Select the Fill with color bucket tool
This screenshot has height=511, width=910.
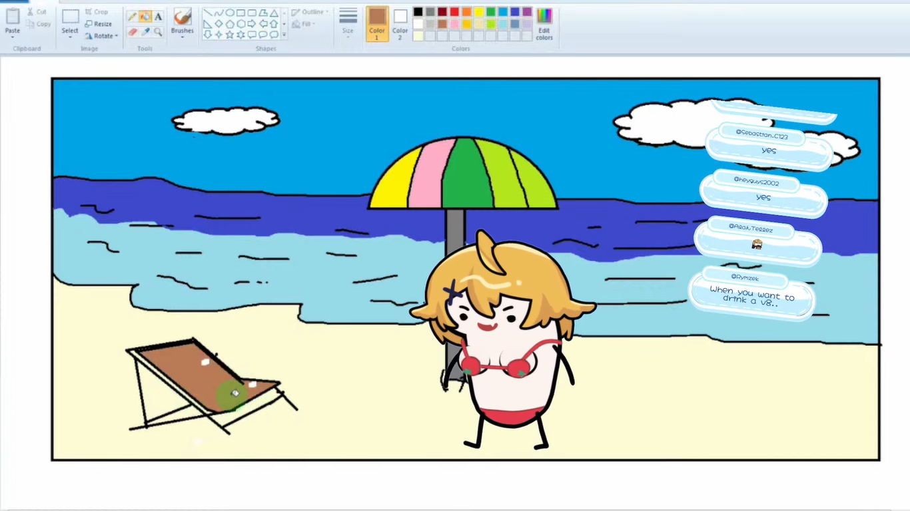[x=145, y=17]
